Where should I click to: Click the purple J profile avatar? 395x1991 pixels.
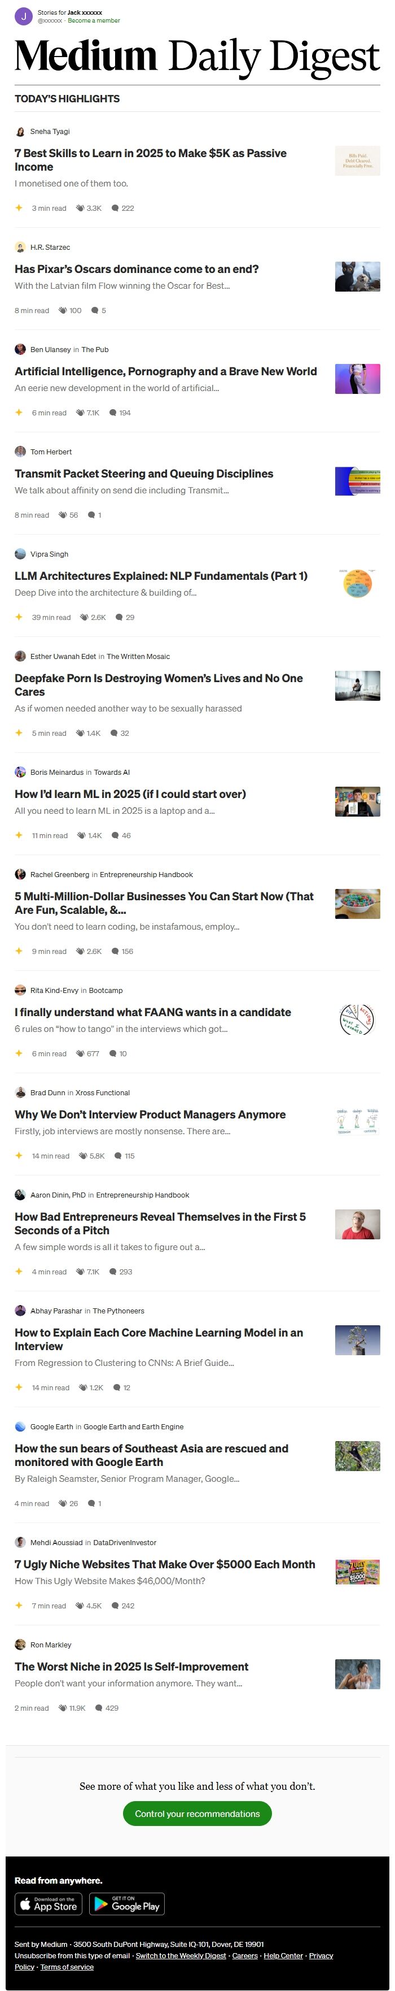(x=24, y=16)
